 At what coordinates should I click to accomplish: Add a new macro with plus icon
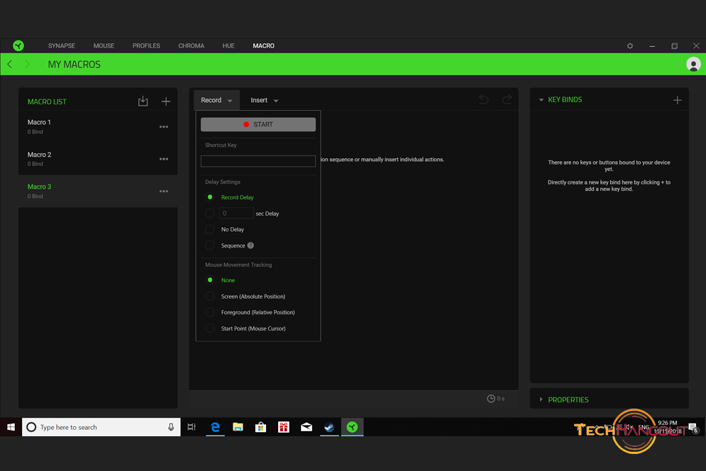click(x=166, y=101)
